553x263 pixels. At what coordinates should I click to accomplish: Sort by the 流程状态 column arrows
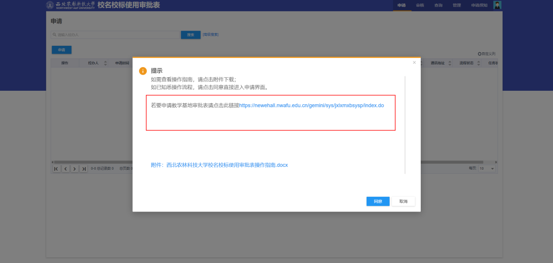pyautogui.click(x=478, y=63)
